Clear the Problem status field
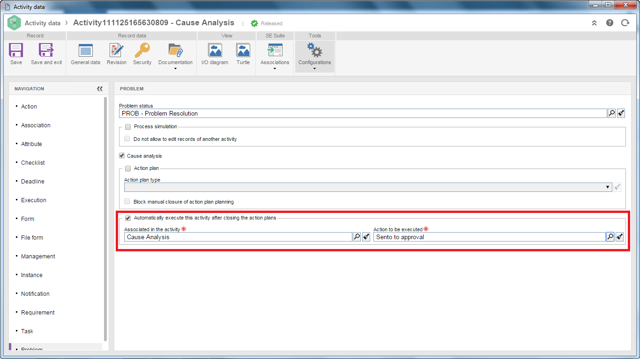Image resolution: width=640 pixels, height=359 pixels. point(621,113)
